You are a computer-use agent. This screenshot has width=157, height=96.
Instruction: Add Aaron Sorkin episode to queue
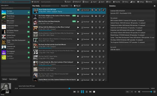coord(92,10)
